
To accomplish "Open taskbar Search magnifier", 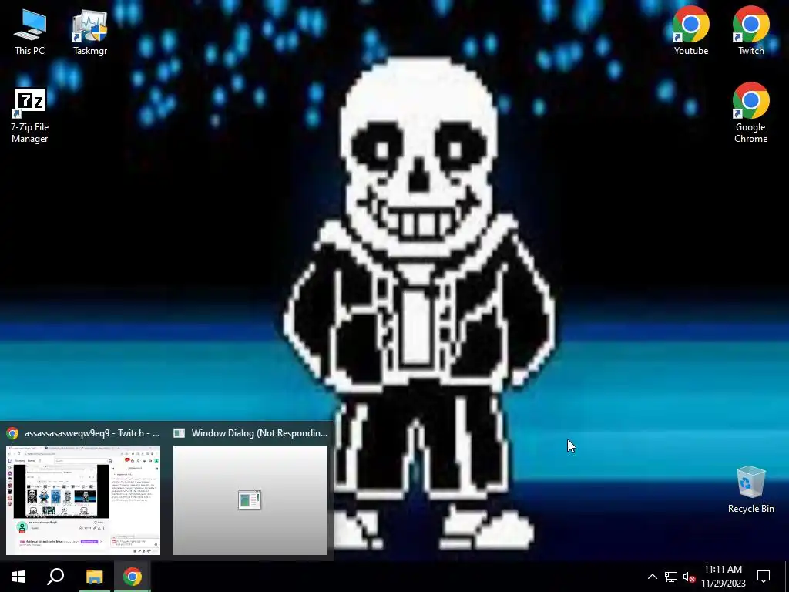I will coord(55,577).
